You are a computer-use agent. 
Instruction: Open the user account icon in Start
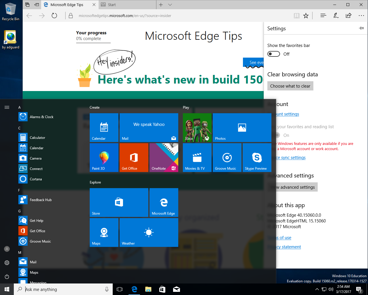click(7, 249)
